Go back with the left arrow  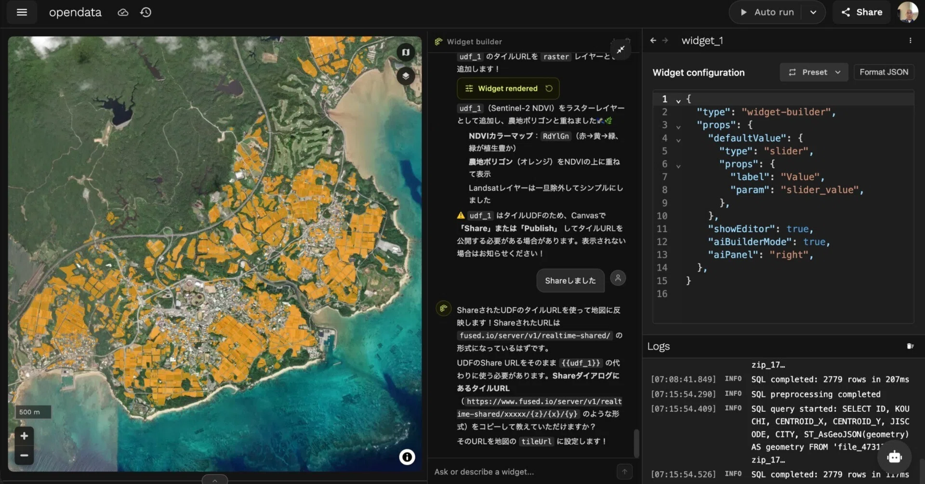653,41
